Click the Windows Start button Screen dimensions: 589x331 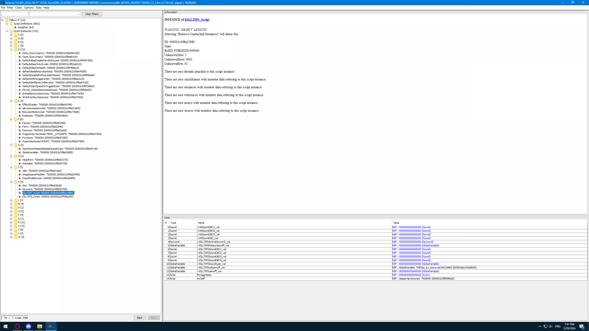[5, 326]
